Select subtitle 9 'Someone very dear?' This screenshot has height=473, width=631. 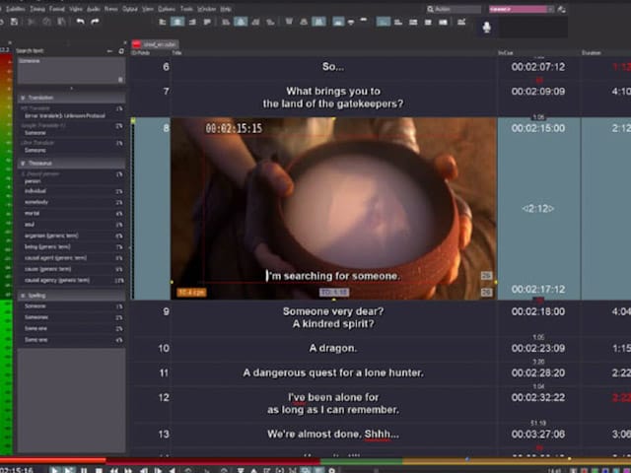coord(333,317)
